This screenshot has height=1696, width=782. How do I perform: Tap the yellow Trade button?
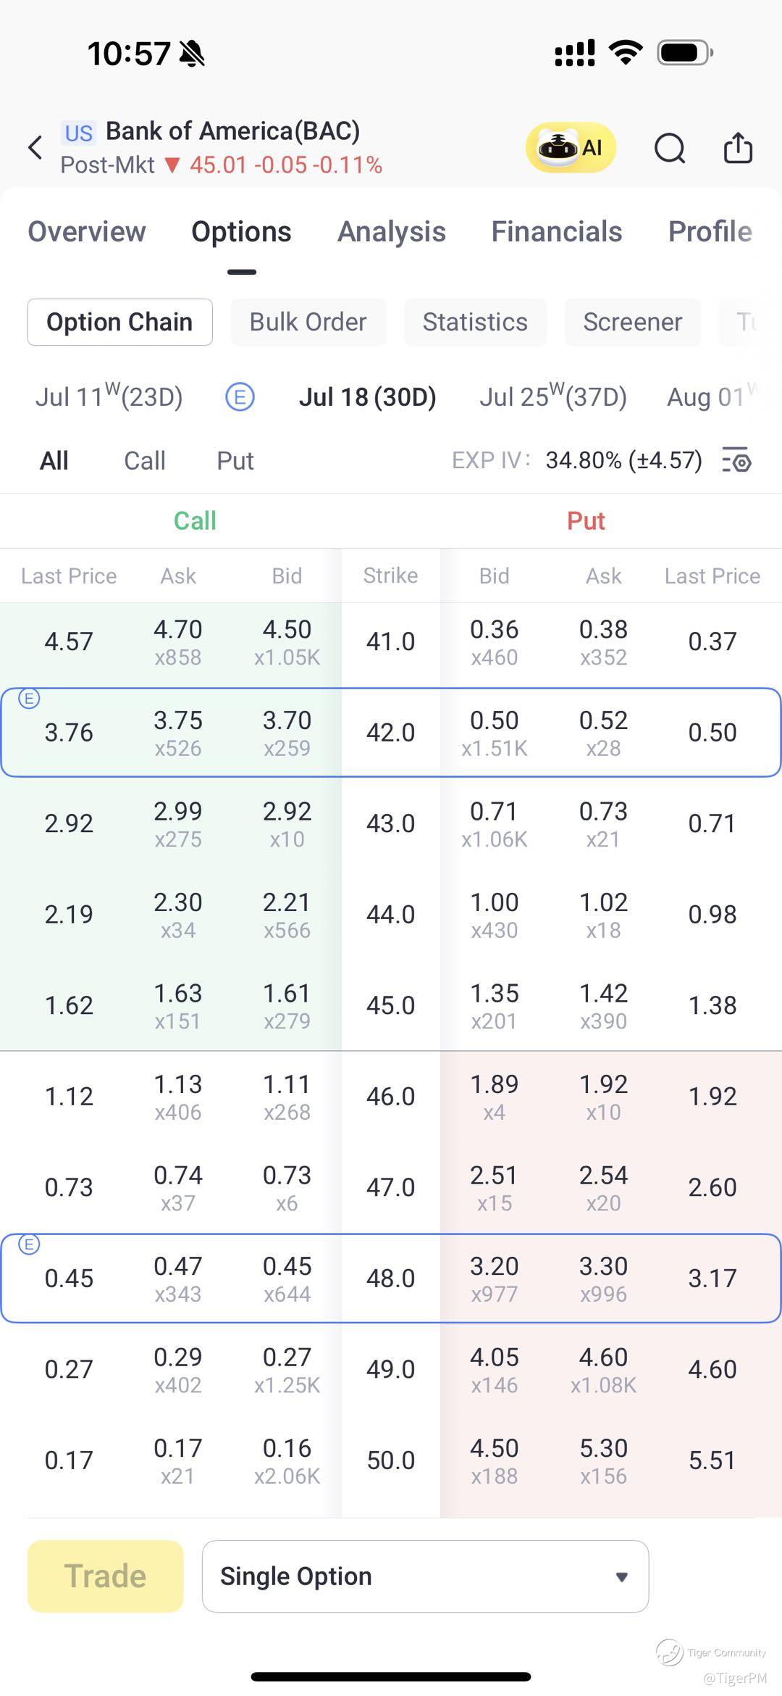pos(106,1576)
